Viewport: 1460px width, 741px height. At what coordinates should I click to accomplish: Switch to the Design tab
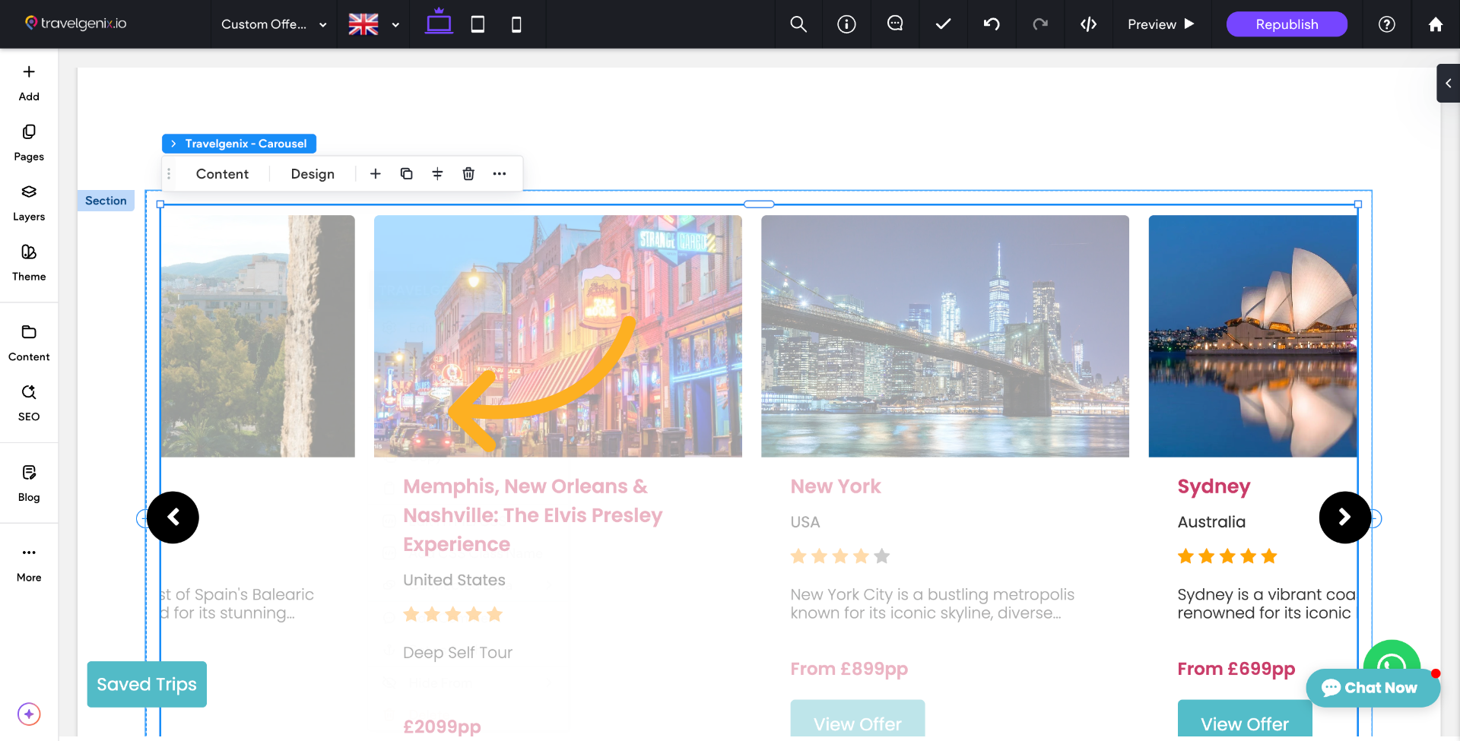click(312, 173)
